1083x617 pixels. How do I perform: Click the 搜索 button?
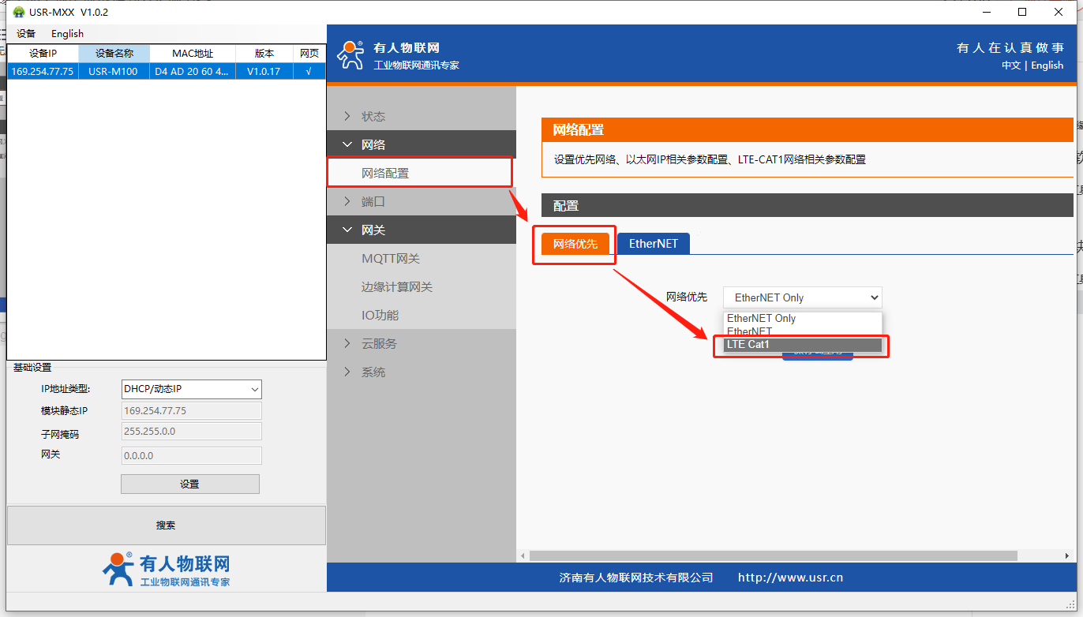pyautogui.click(x=166, y=525)
